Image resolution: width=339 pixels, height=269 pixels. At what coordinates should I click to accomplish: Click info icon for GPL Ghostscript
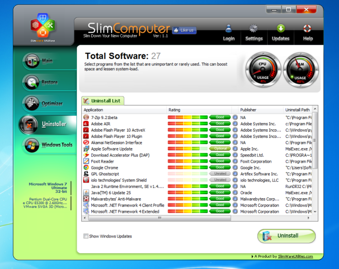(x=235, y=174)
